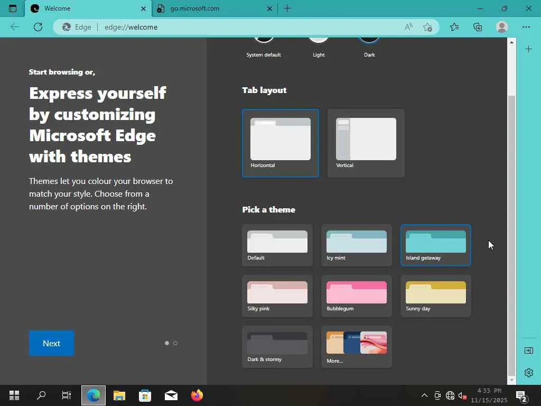
Task: Click the page scrollbar up arrow
Action: pyautogui.click(x=511, y=42)
